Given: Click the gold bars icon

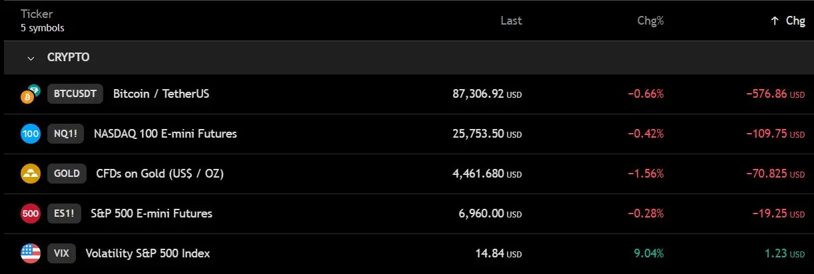Looking at the screenshot, I should point(31,174).
